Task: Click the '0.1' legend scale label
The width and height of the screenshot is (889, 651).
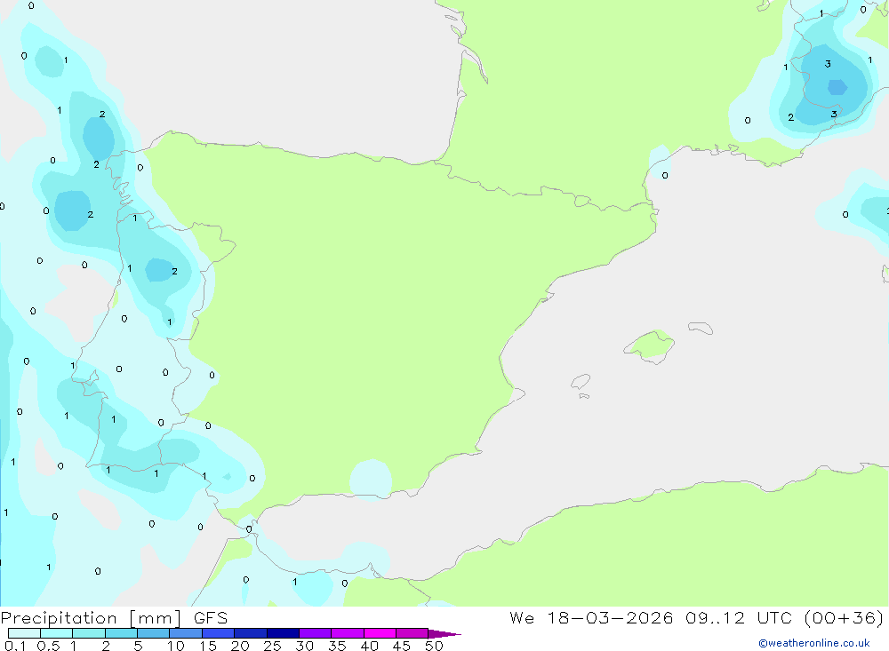Action: [x=15, y=646]
